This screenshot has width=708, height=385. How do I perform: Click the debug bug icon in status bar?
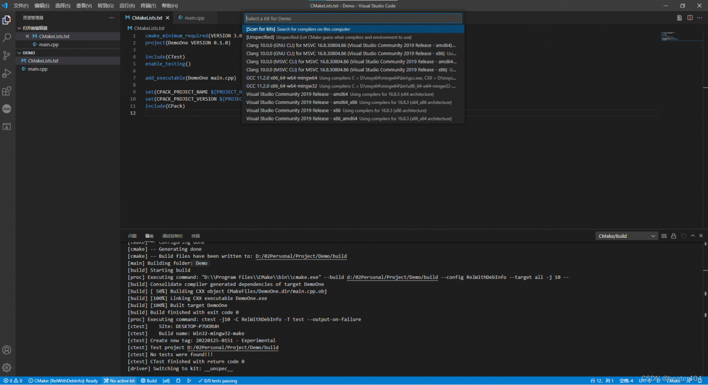click(178, 381)
